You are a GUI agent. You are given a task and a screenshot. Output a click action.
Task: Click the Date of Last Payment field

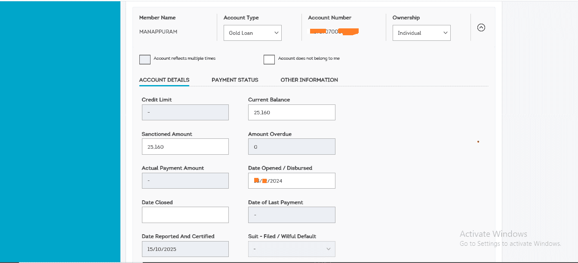coord(292,215)
